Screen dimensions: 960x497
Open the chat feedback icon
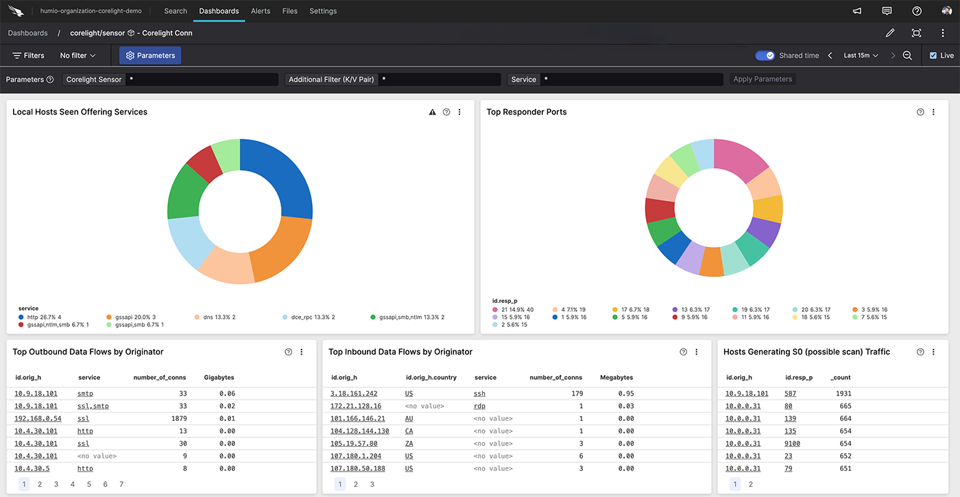tap(887, 11)
